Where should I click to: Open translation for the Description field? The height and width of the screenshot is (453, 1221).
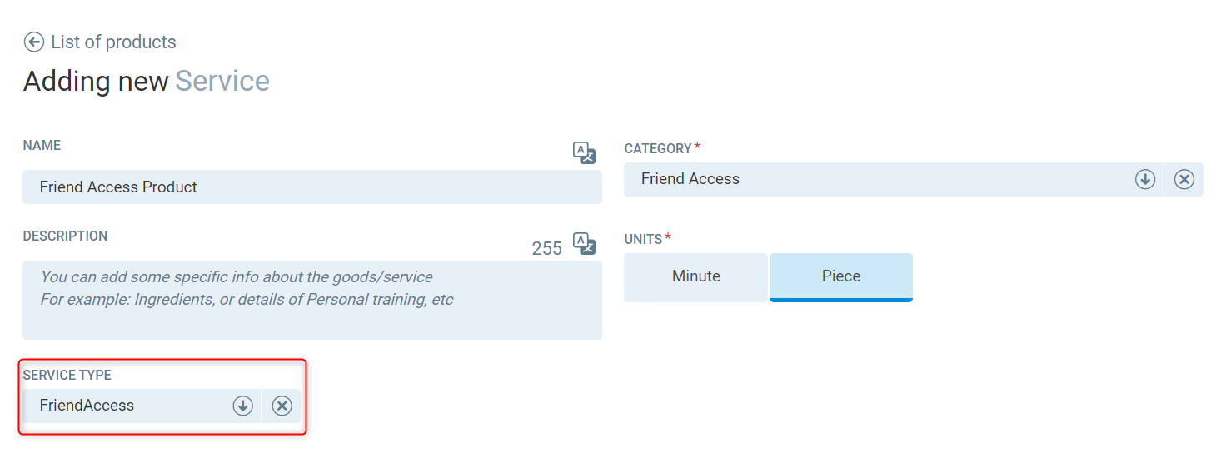pos(584,243)
